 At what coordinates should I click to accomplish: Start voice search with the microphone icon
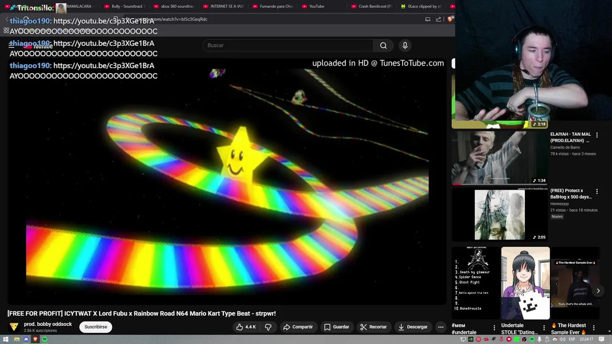point(405,45)
